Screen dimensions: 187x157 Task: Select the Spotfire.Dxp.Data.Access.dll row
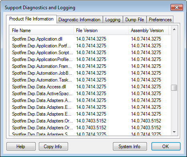[x=90, y=87]
